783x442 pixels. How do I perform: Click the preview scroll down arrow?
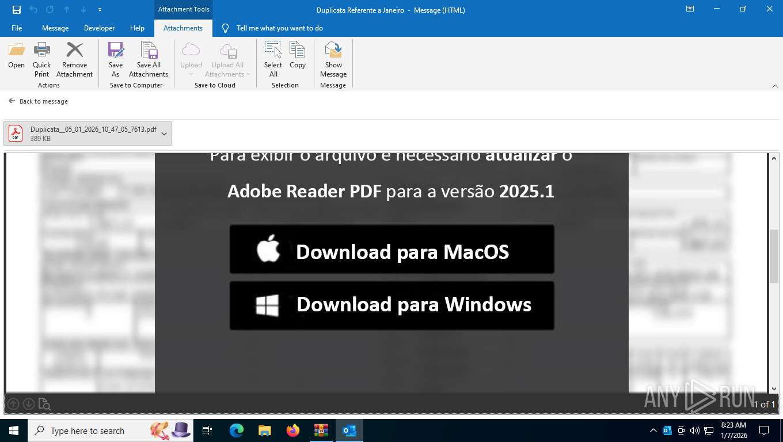(774, 388)
